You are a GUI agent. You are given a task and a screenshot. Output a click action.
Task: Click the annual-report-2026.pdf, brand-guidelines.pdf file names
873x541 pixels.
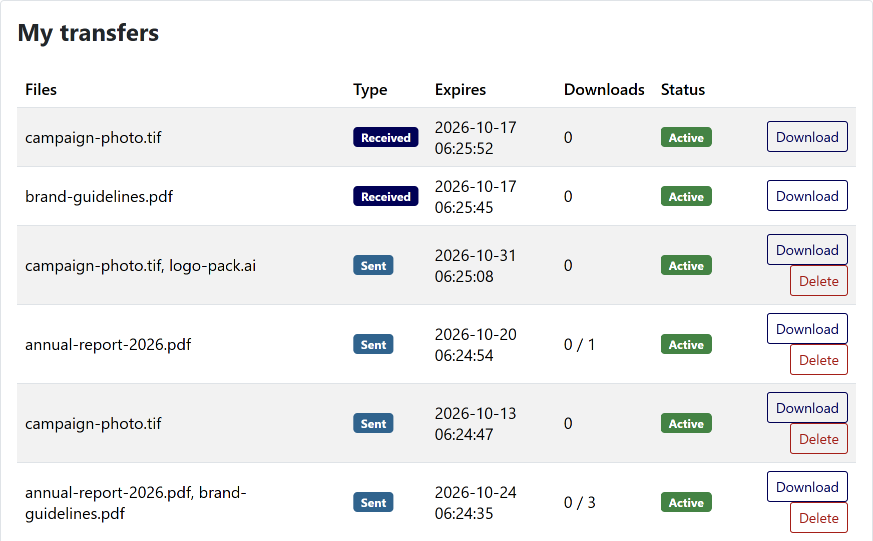pyautogui.click(x=136, y=502)
